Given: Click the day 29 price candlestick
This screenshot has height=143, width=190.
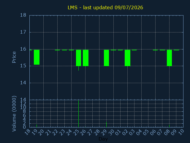Looking at the screenshot, I should click(x=106, y=58).
